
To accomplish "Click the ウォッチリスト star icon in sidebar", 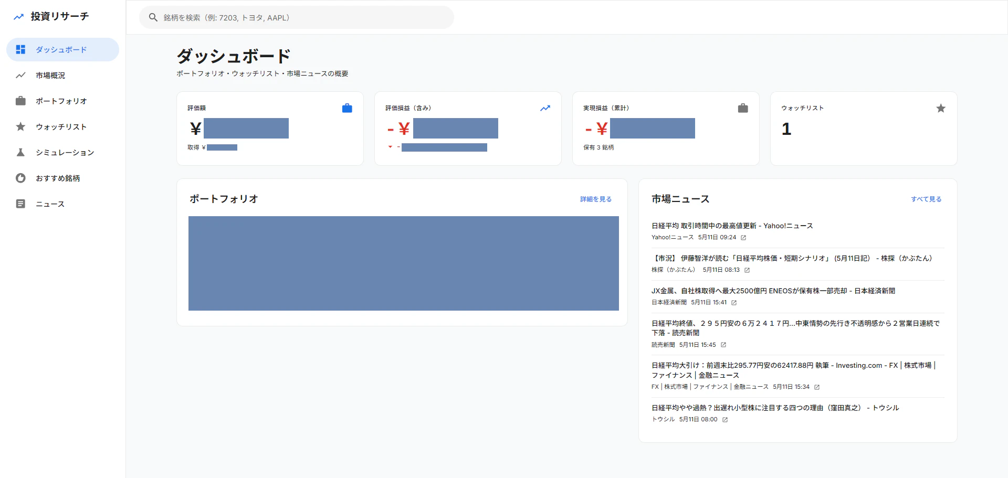I will (x=20, y=126).
